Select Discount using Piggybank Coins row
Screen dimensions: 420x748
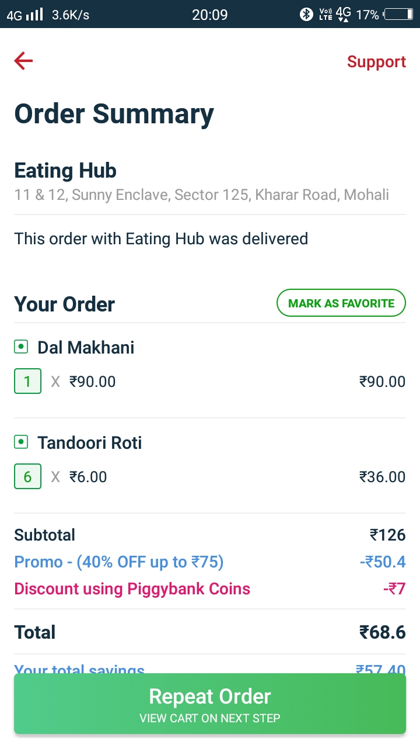[x=210, y=588]
